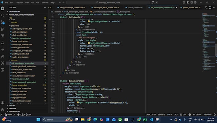This screenshot has width=217, height=123.
Task: Open the Copilot chat icon in title bar
Action: pos(153,2)
